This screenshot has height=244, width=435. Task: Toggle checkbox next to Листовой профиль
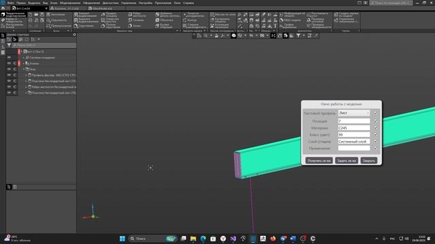point(376,113)
